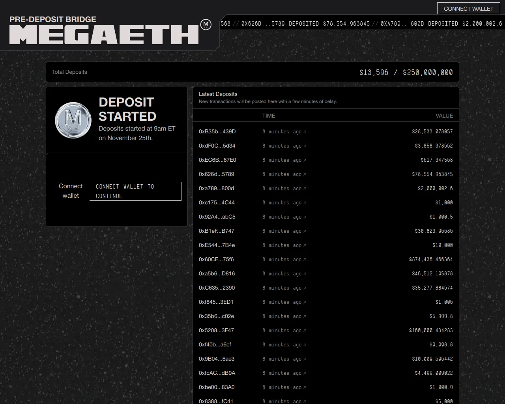Click the Connect Wallet to Continue button

(135, 191)
